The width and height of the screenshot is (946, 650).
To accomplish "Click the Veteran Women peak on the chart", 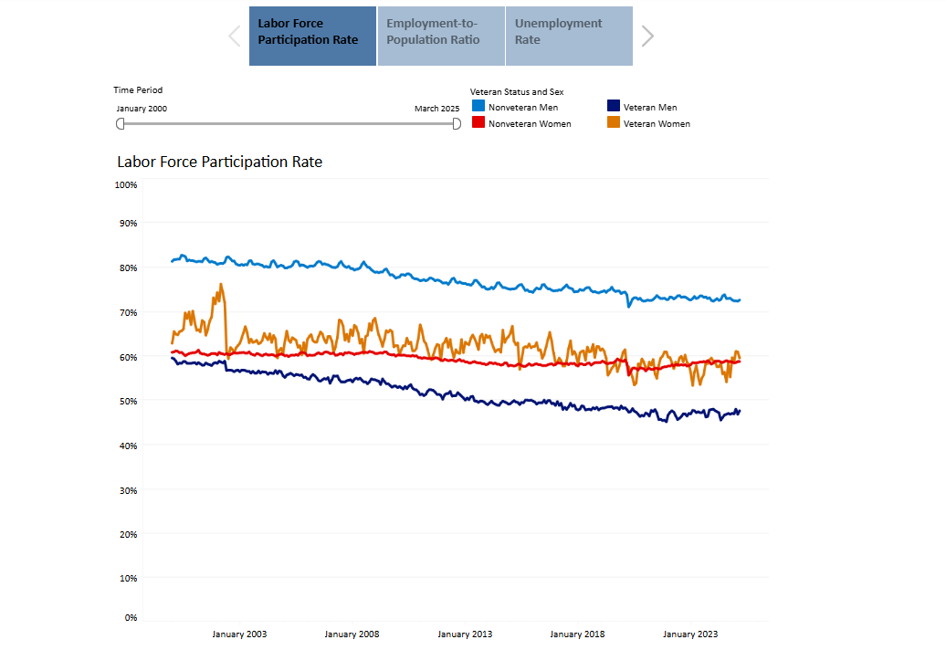I will (x=221, y=284).
